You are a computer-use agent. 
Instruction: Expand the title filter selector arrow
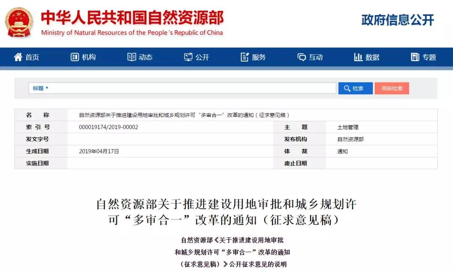point(46,88)
